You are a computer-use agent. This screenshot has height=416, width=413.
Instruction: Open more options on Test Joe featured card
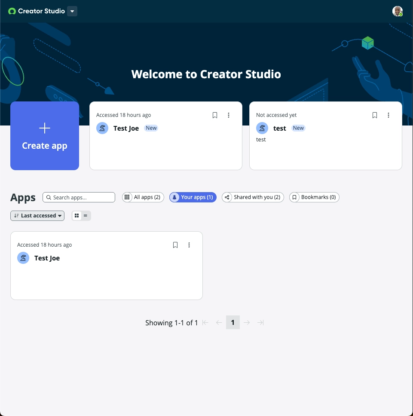point(229,115)
